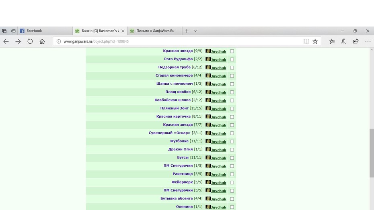Close the Банк в [G] Rastaman's tab
Screen dimensions: 374x210
[123, 31]
